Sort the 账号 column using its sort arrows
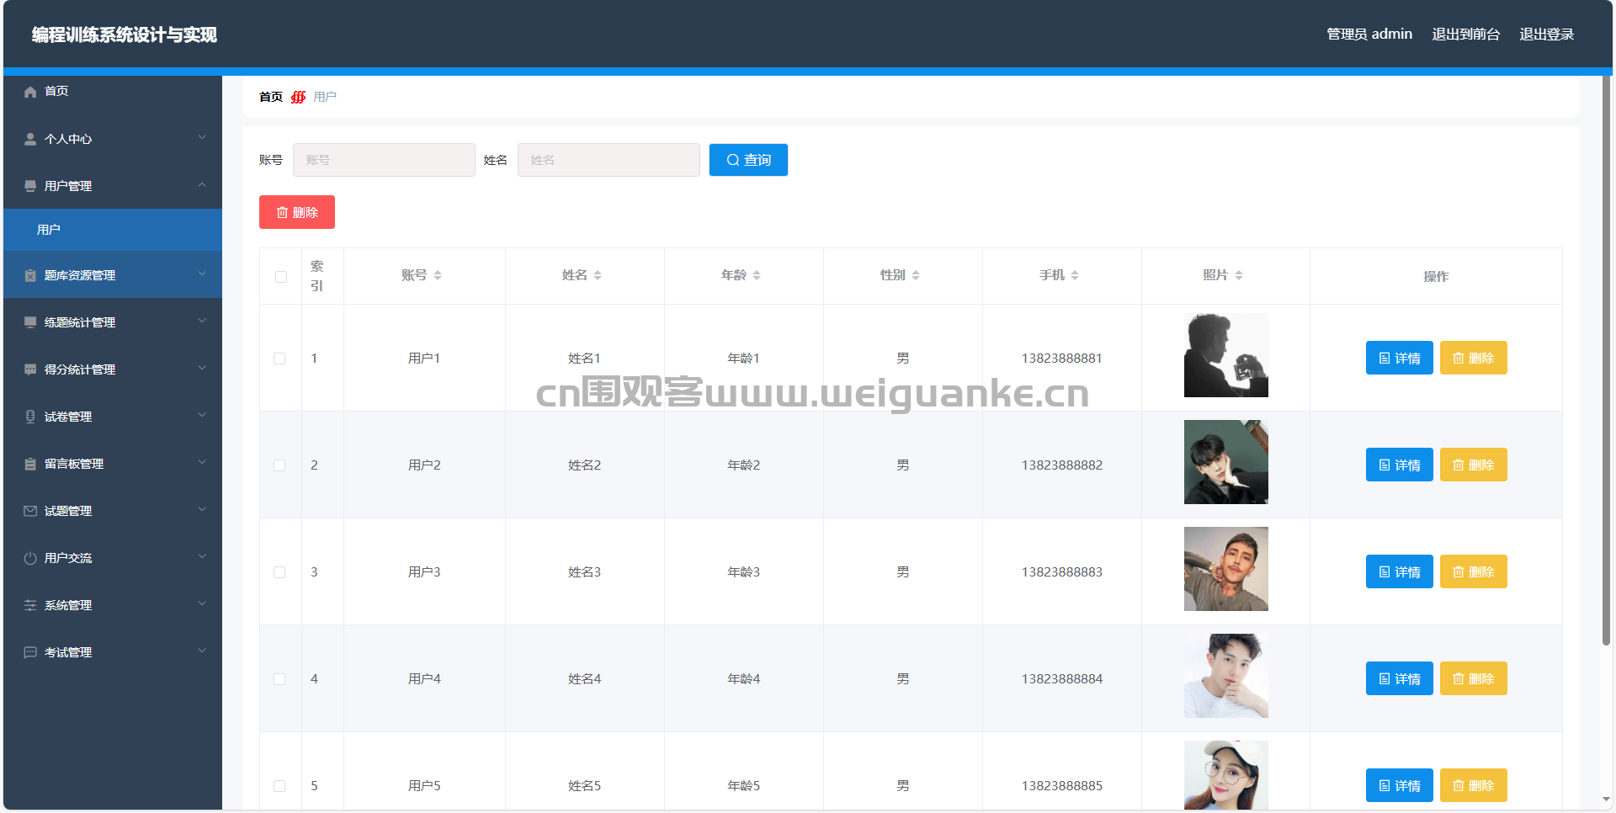 tap(438, 275)
